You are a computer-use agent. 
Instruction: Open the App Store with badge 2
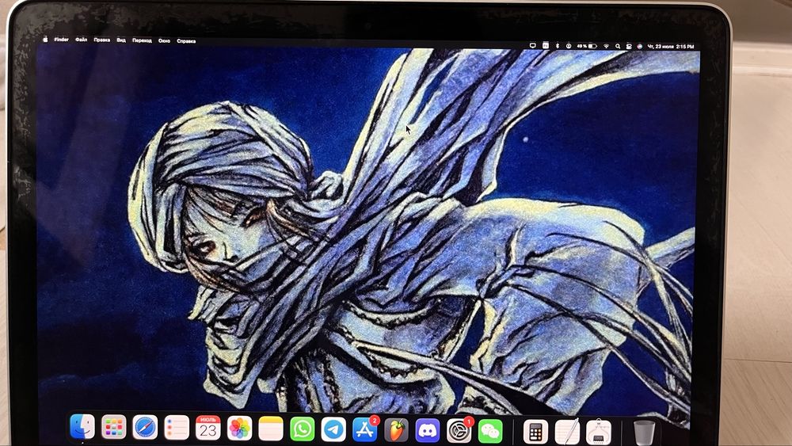point(364,430)
